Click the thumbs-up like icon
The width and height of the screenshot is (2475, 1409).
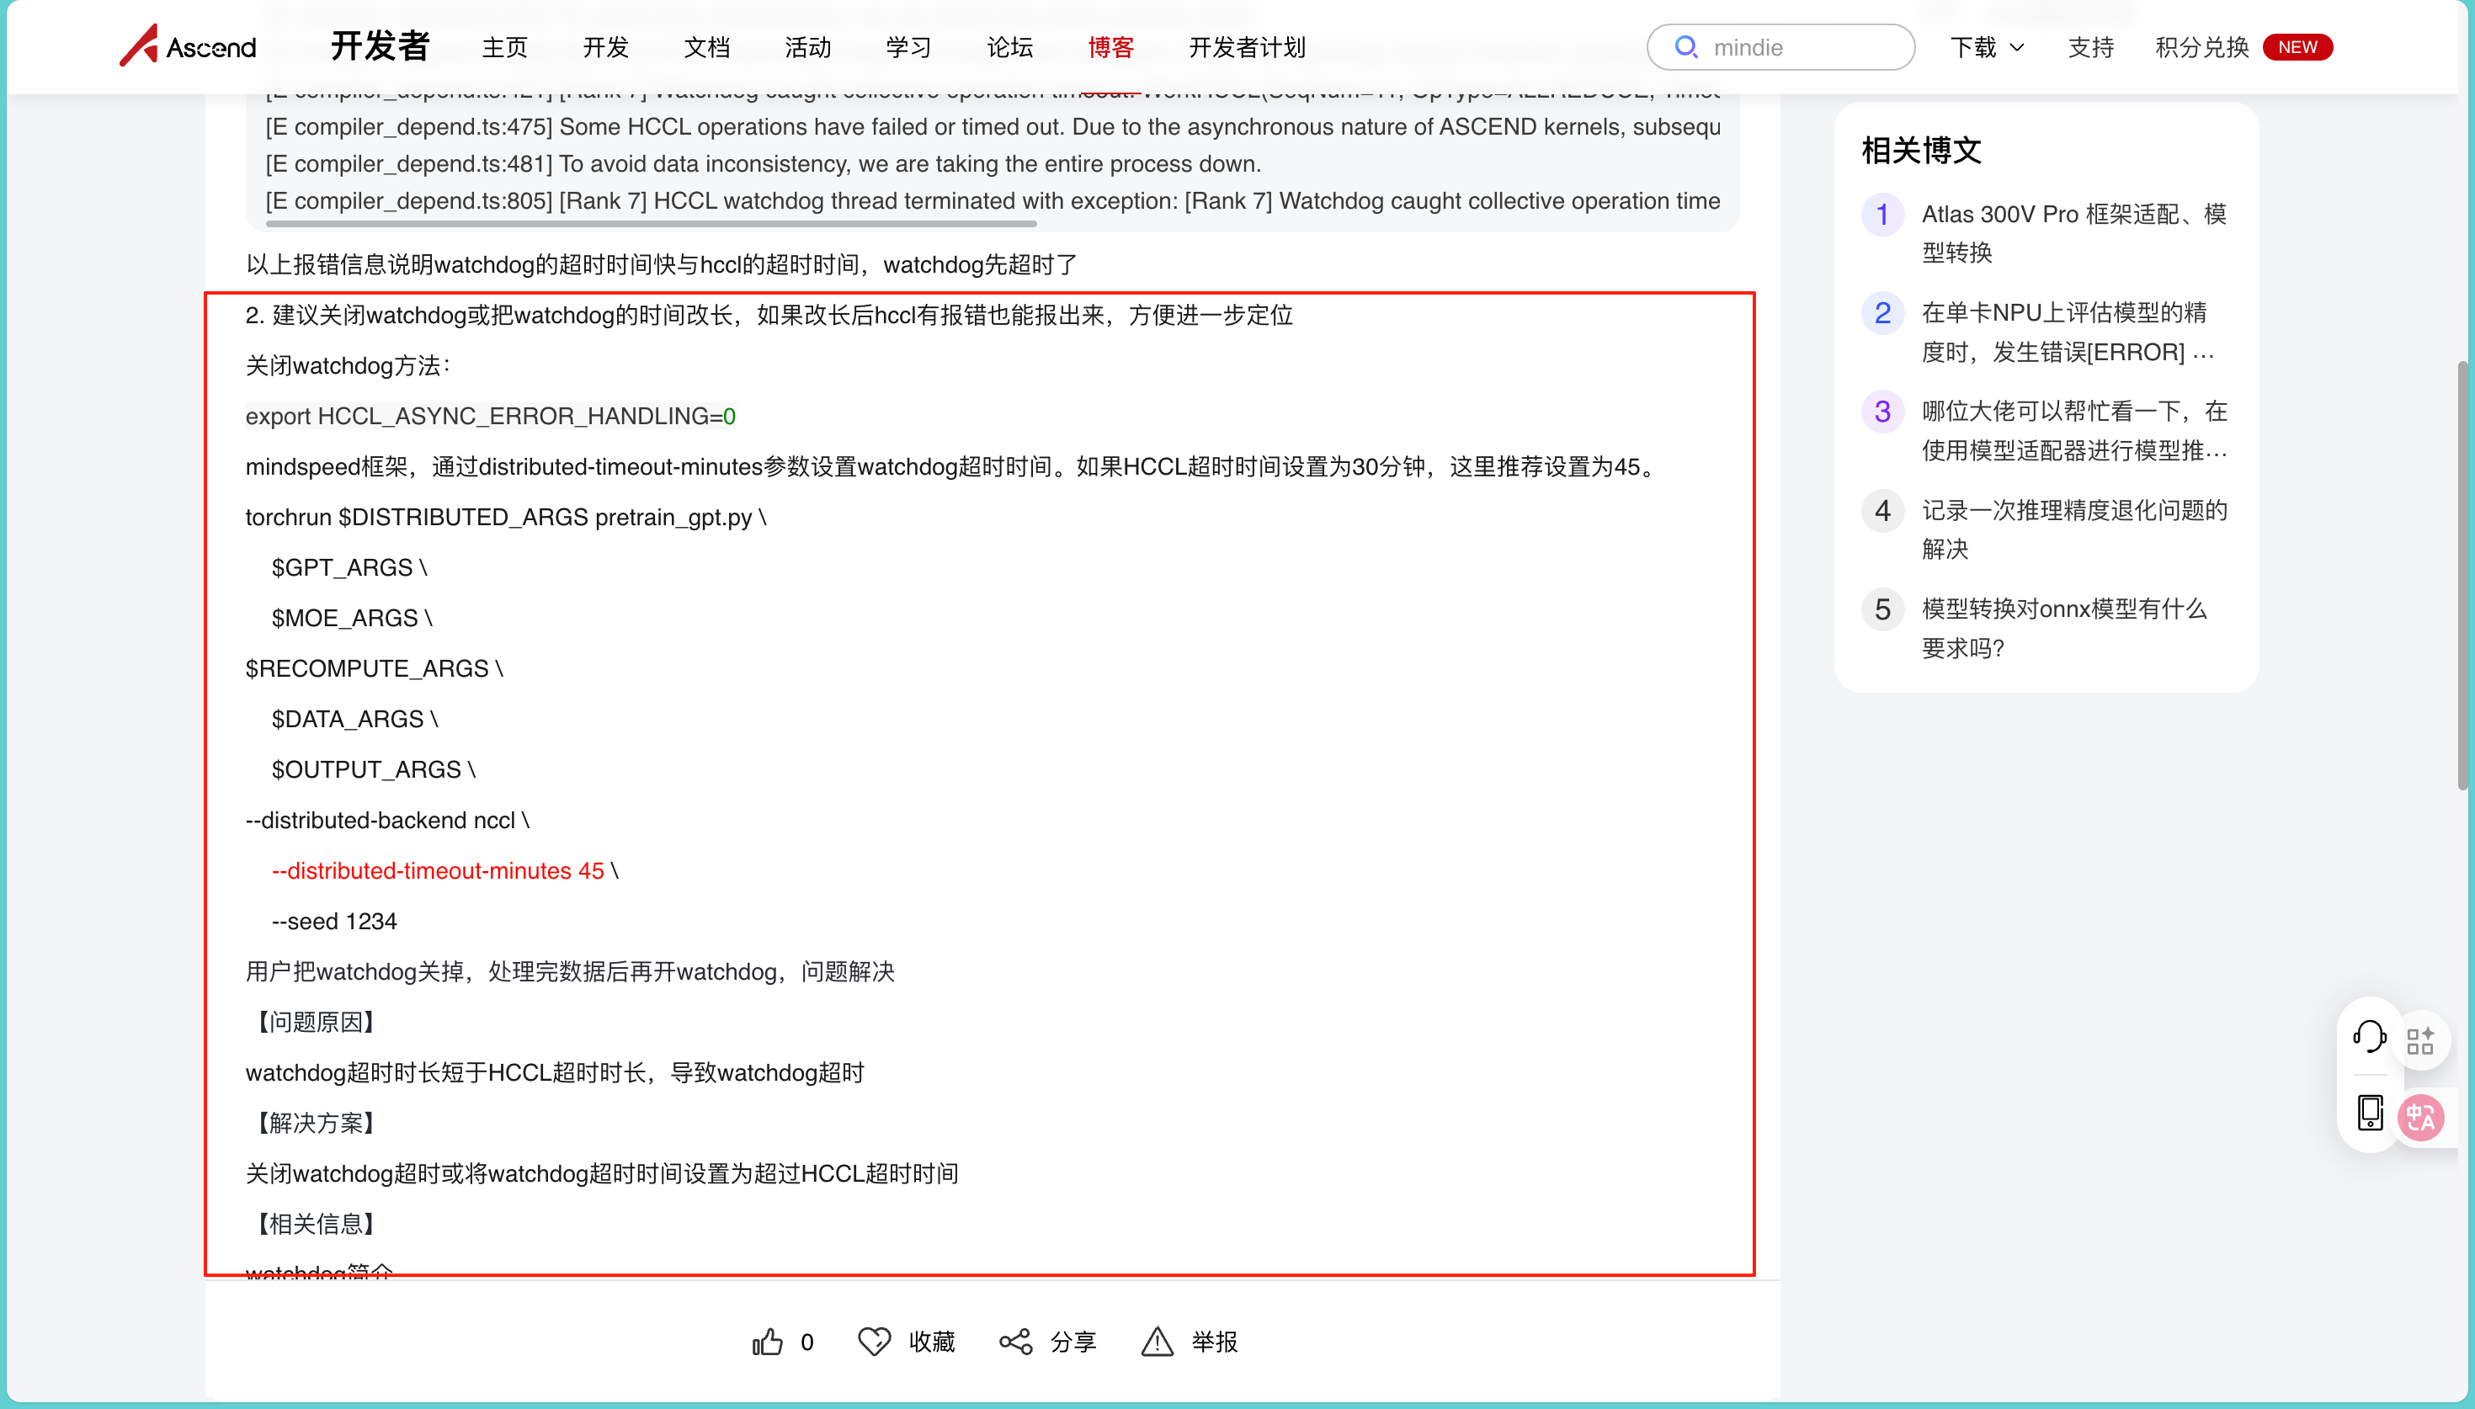click(x=767, y=1342)
